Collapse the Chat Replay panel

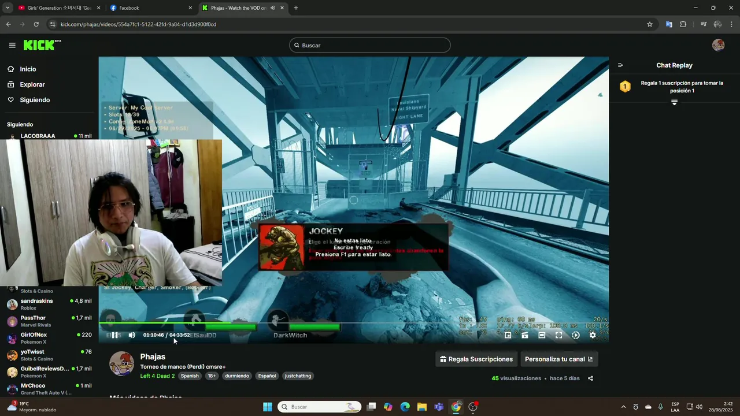(x=620, y=65)
